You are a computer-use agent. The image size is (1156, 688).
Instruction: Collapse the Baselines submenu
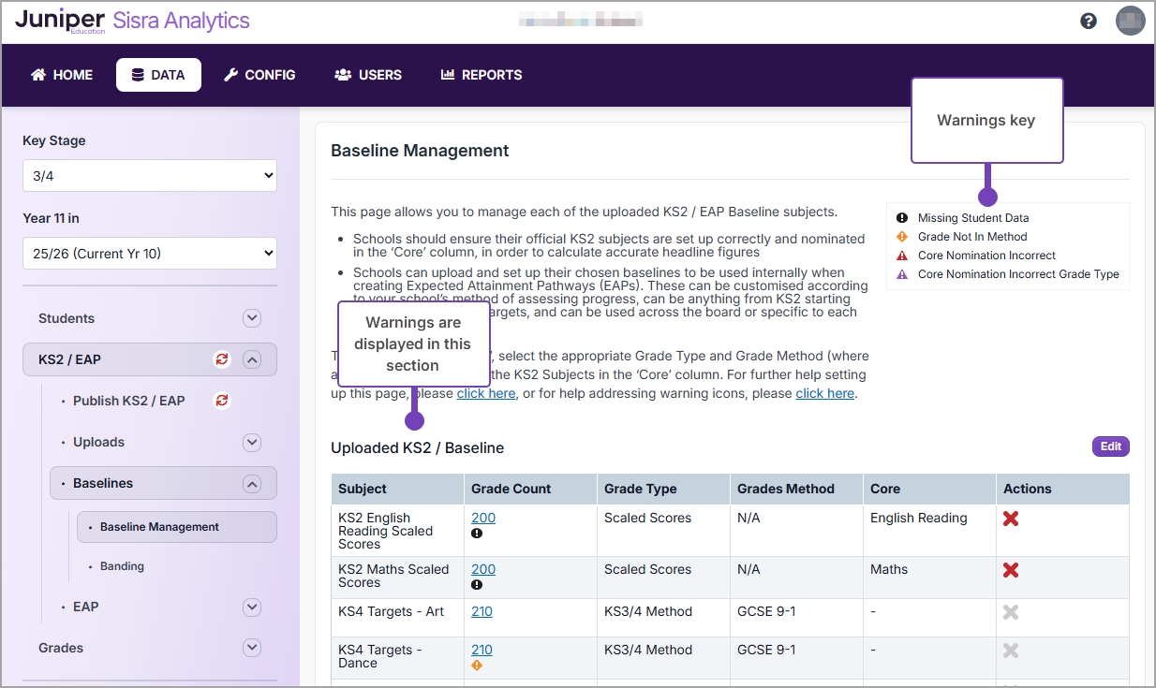pos(251,484)
